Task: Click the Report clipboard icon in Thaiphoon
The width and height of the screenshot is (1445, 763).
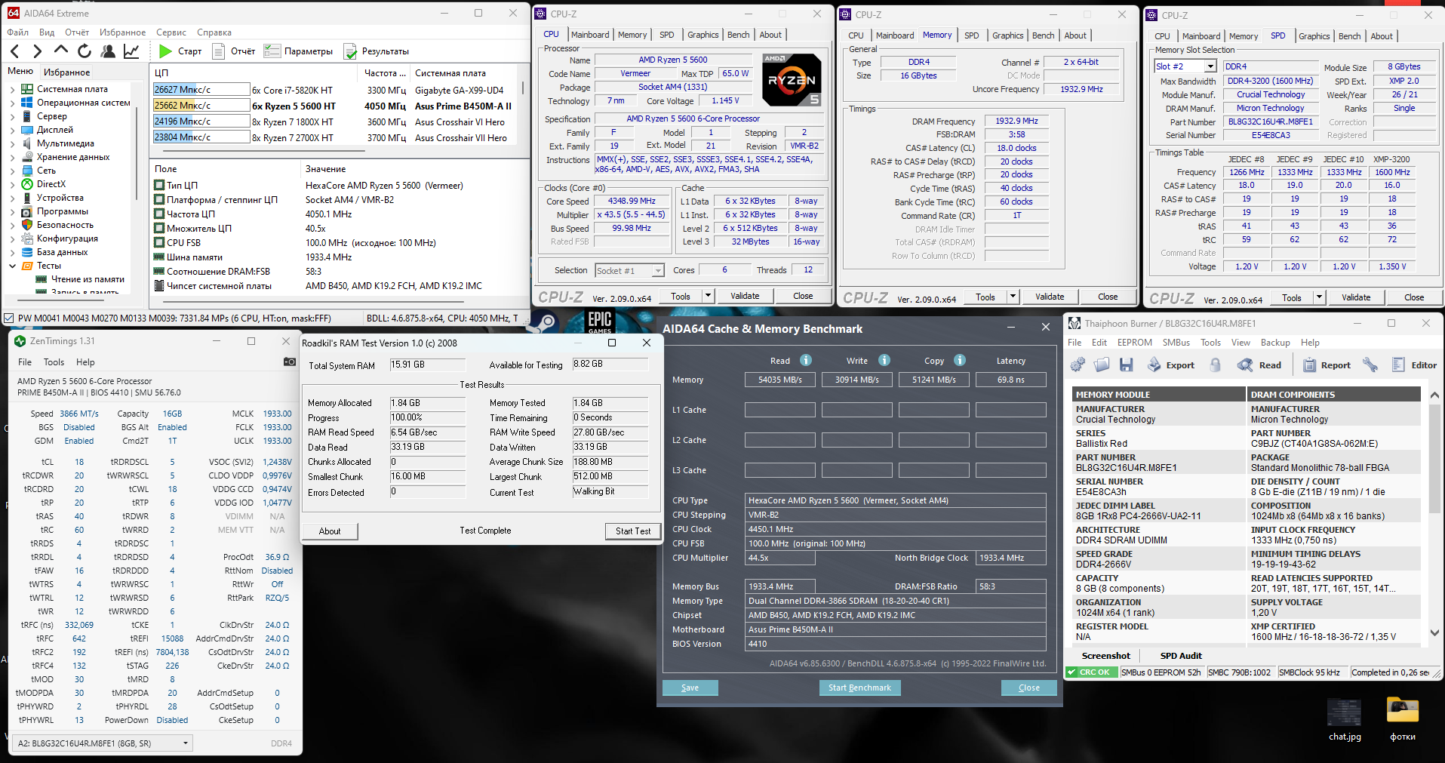Action: point(1309,365)
